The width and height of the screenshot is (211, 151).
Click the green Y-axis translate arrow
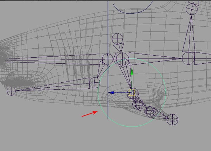(x=132, y=71)
